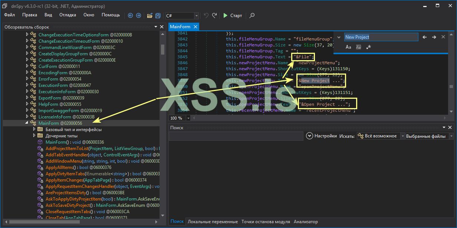The height and width of the screenshot is (228, 457).
Task: Expand the 'Базовый тип и интерфейсы' folder
Action: pos(34,129)
